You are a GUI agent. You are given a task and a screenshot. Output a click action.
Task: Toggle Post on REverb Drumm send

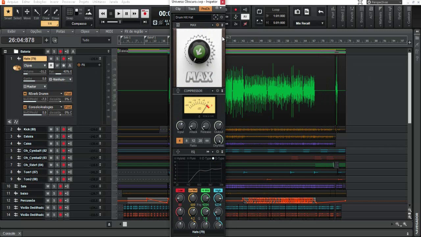(68, 94)
